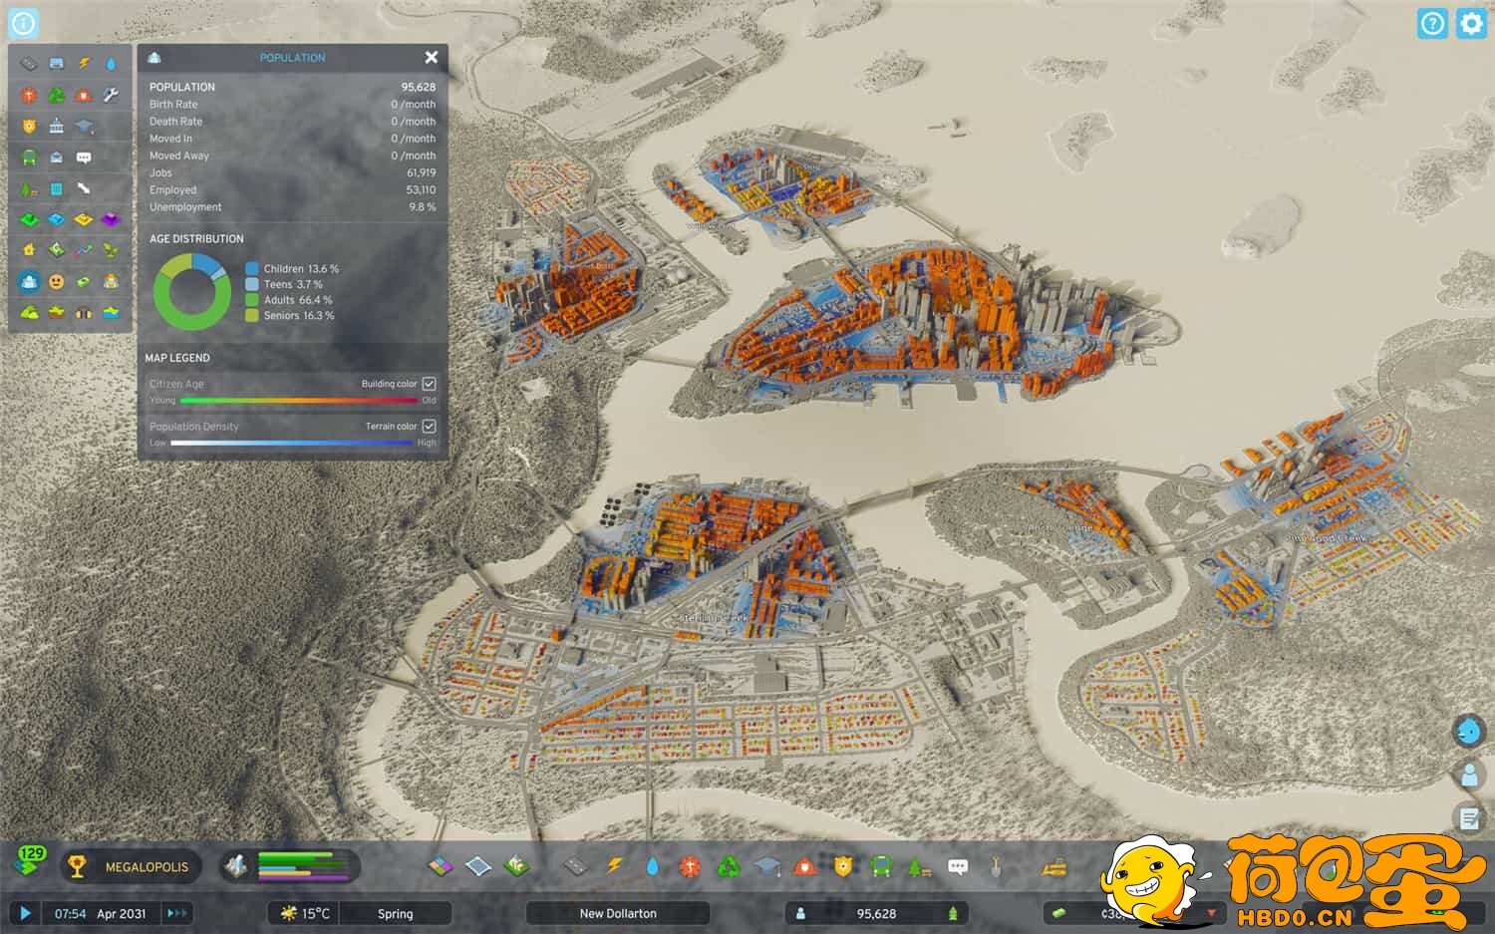The width and height of the screenshot is (1495, 934).
Task: Open the Electricity menu in bottom toolbar
Action: pyautogui.click(x=614, y=866)
